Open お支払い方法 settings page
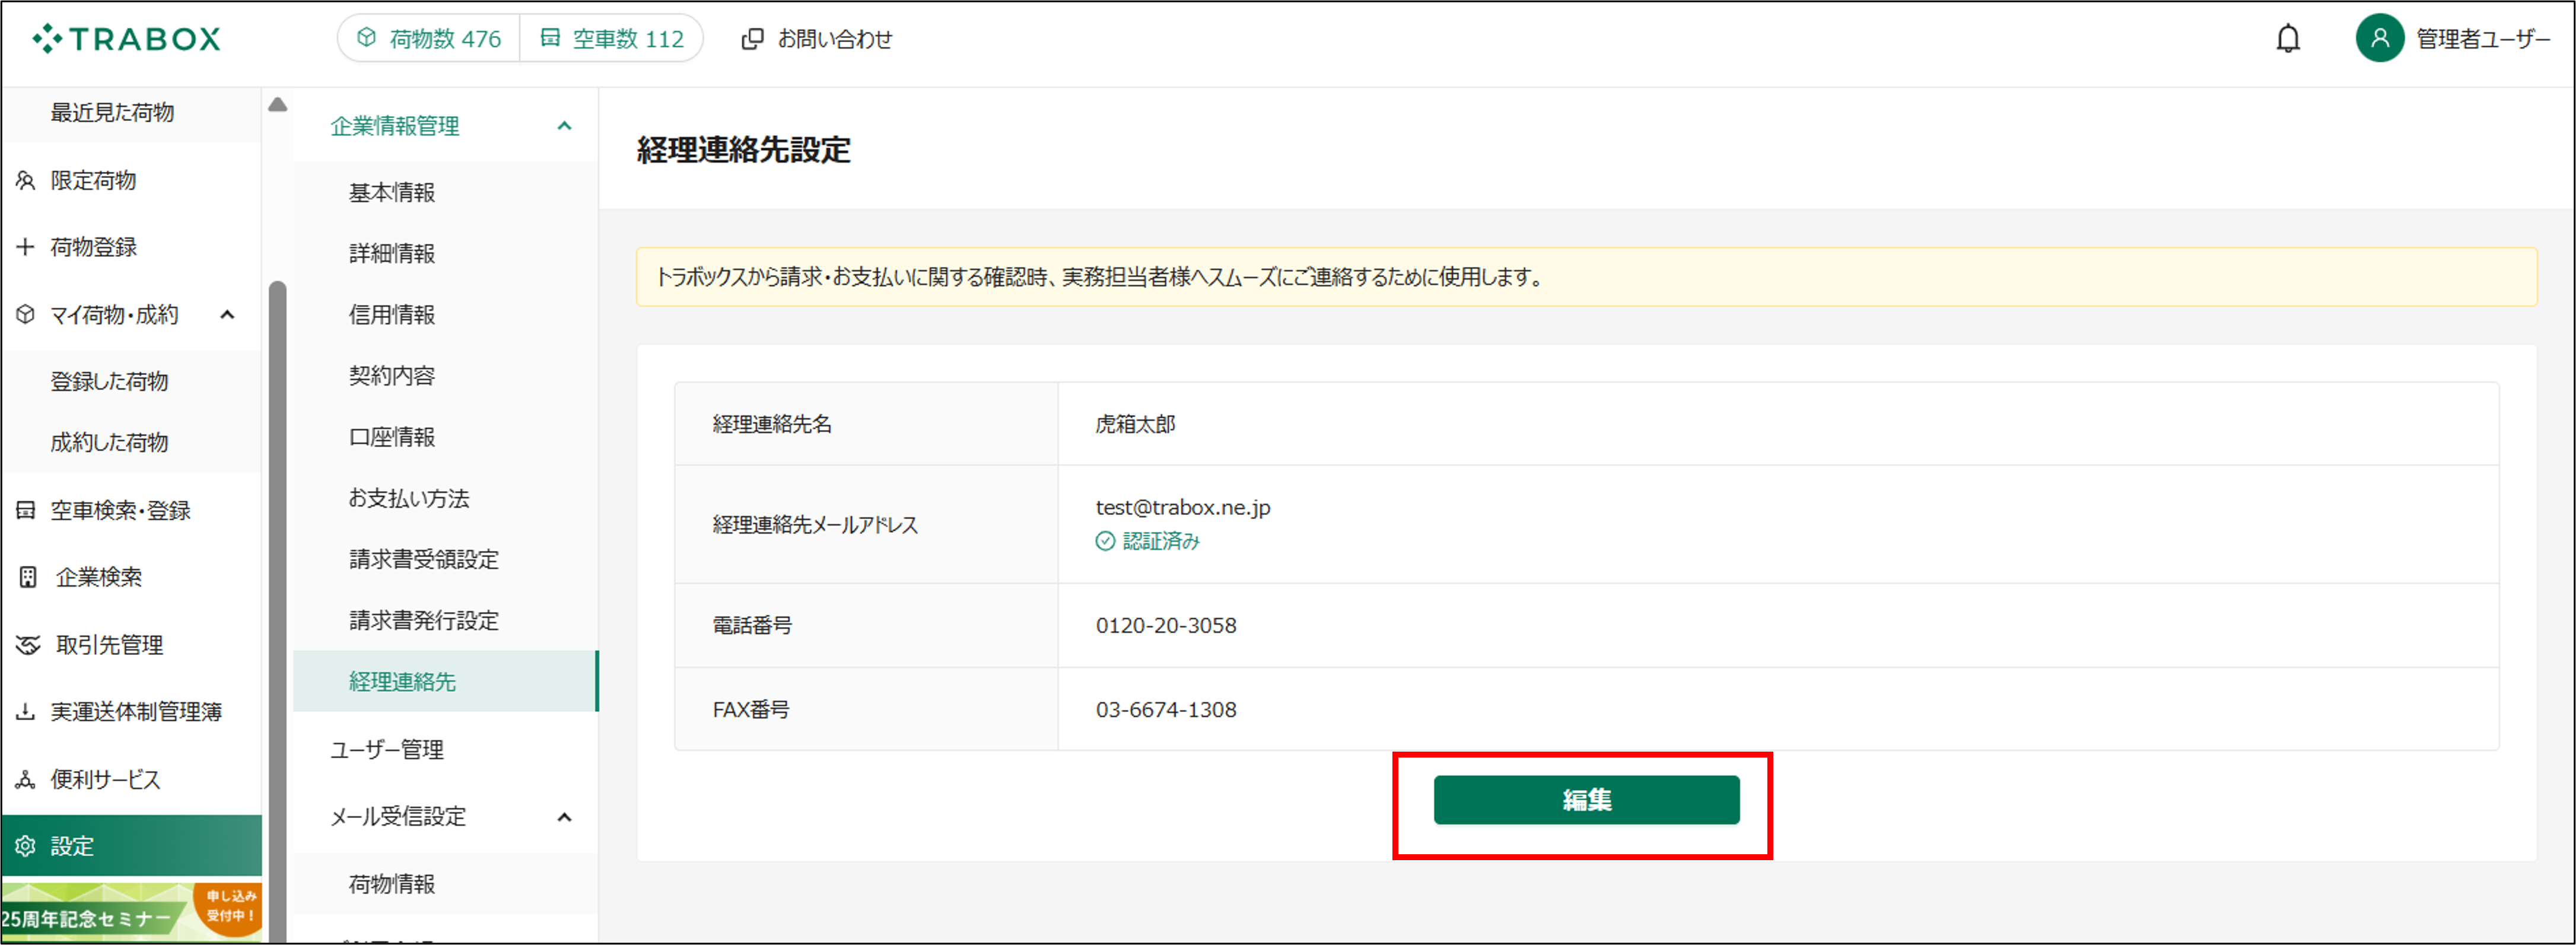This screenshot has width=2576, height=945. coord(408,498)
